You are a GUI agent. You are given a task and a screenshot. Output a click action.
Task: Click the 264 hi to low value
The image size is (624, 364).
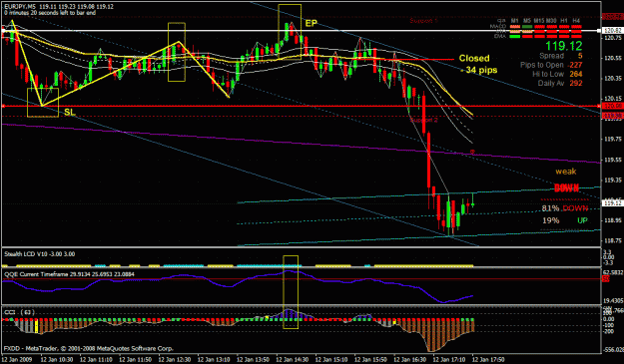click(x=576, y=74)
